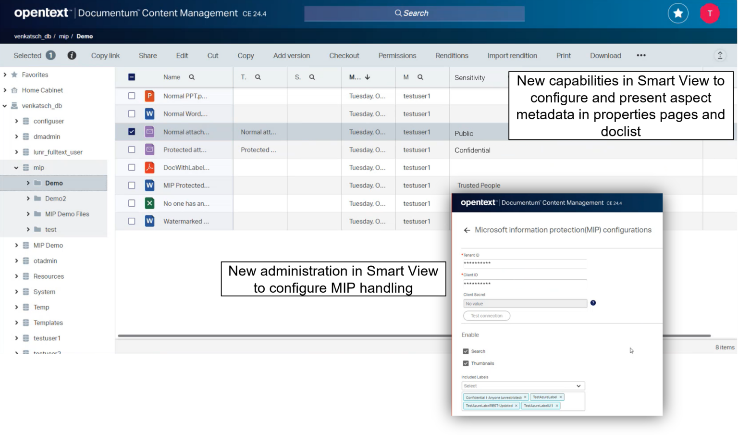Viewport: 738px width, 435px height.
Task: Uncheck the Thumbnails checkbox in MIP settings
Action: [466, 363]
